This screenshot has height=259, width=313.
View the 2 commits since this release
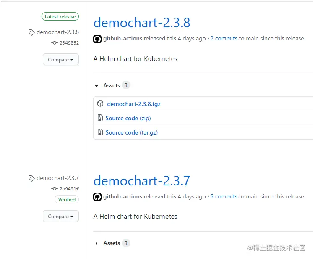pyautogui.click(x=224, y=38)
